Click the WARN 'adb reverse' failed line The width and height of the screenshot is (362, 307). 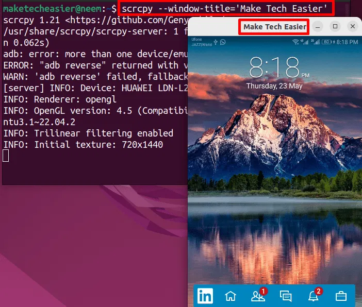[x=95, y=77]
